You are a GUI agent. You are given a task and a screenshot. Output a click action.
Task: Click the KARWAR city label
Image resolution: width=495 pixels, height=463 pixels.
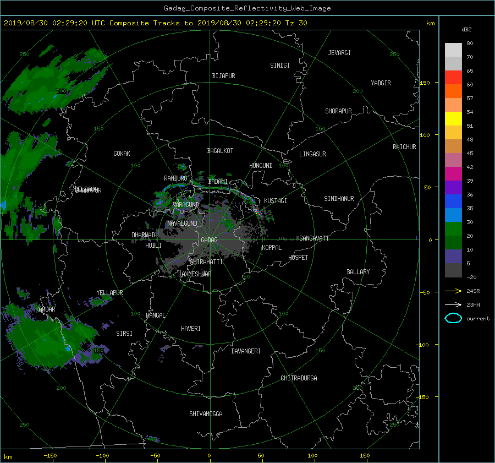(45, 309)
